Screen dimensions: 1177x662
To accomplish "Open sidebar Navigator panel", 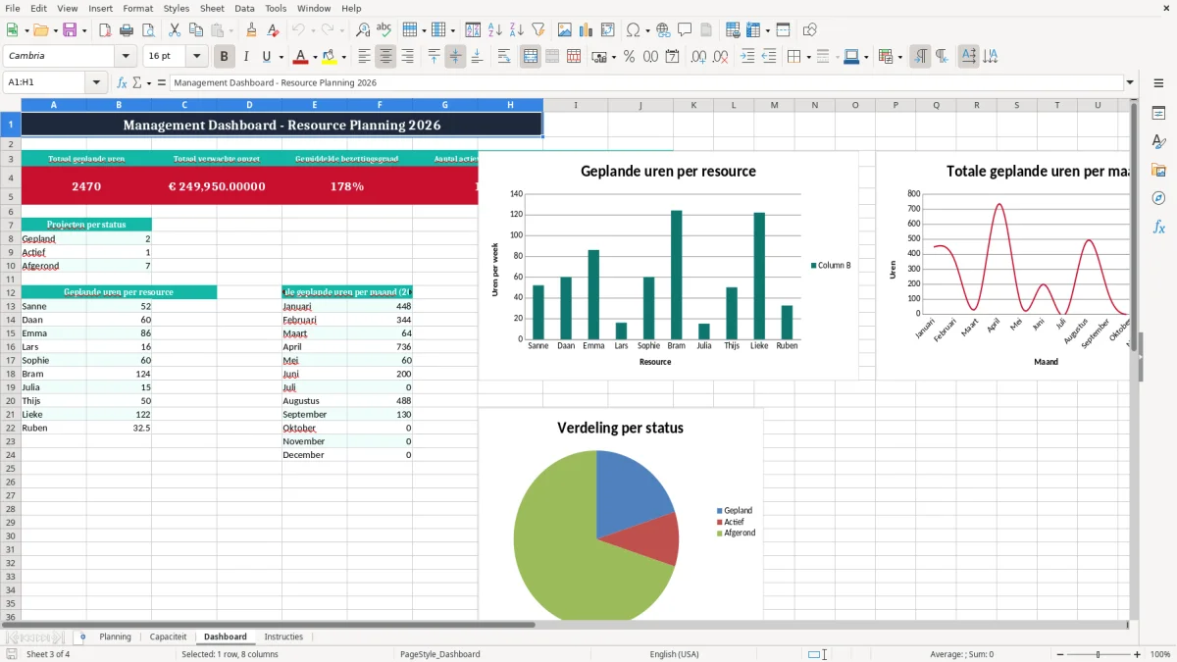I will tap(1158, 198).
